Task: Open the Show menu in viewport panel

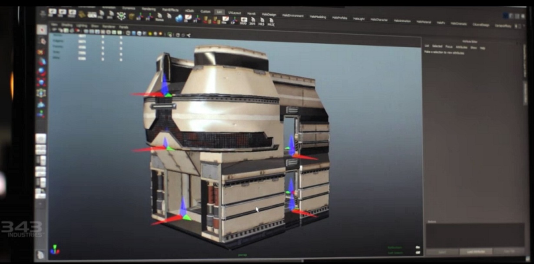Action: (94, 26)
